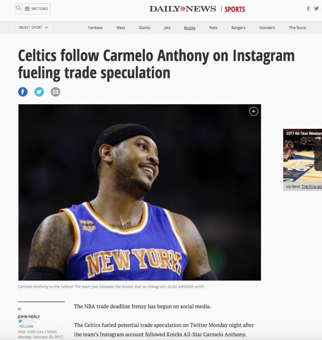Share article via Twitter bird icon
The width and height of the screenshot is (322, 340).
pos(39,92)
